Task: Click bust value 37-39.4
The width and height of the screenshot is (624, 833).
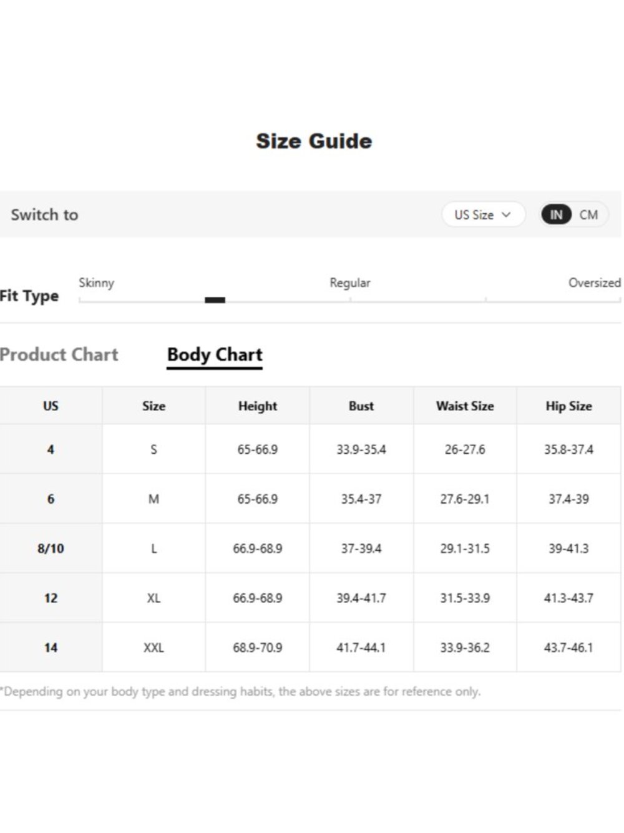Action: tap(361, 548)
